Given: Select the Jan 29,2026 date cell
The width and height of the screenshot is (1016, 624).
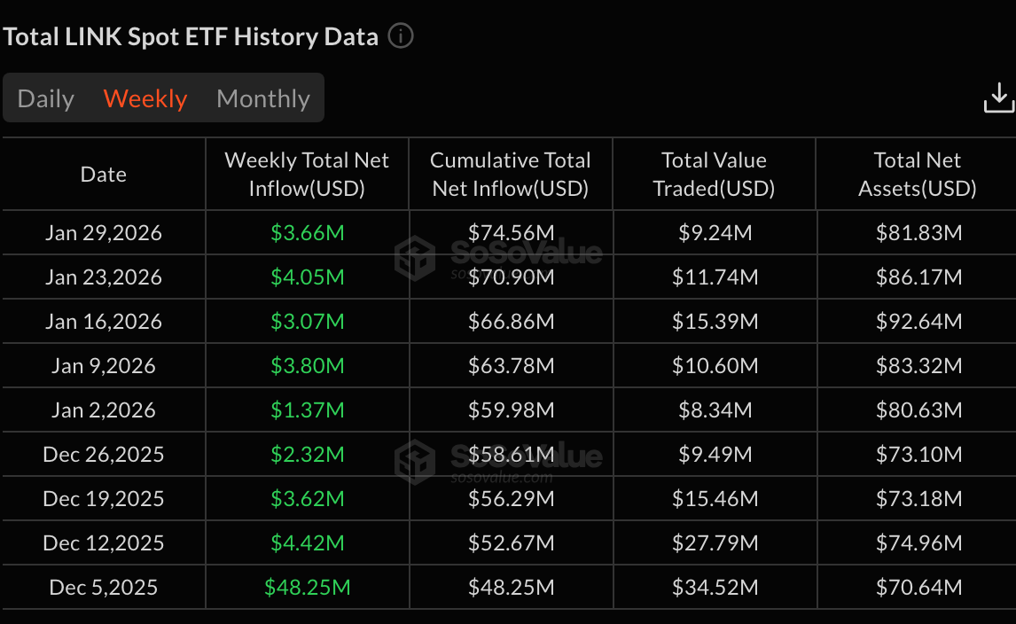Looking at the screenshot, I should click(104, 232).
